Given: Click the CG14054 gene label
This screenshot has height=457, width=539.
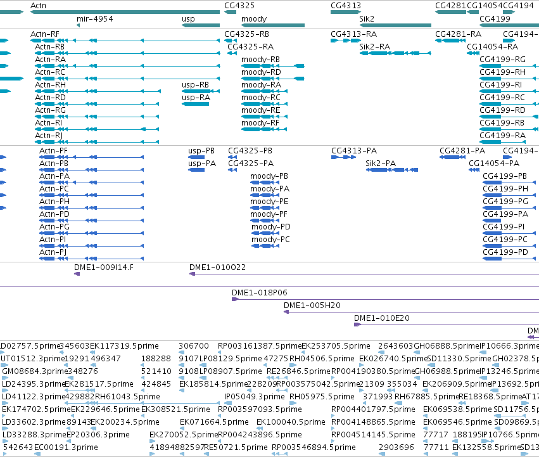Looking at the screenshot, I should click(x=485, y=6).
